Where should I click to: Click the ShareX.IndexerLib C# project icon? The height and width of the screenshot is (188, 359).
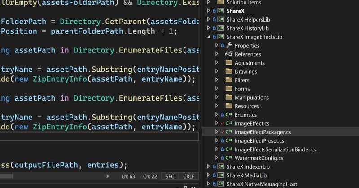pyautogui.click(x=220, y=166)
